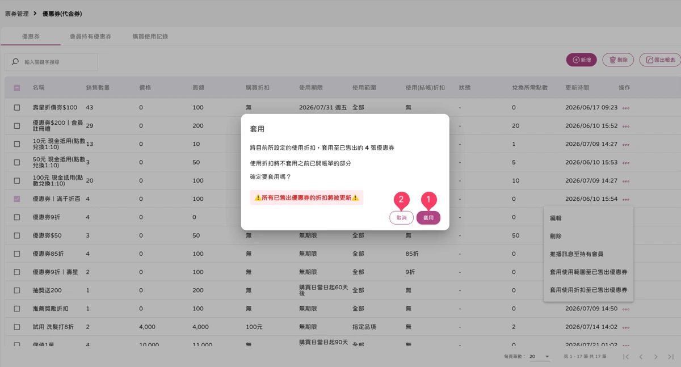Confirm by clicking the 套用 button in dialog
This screenshot has width=681, height=367.
[428, 218]
